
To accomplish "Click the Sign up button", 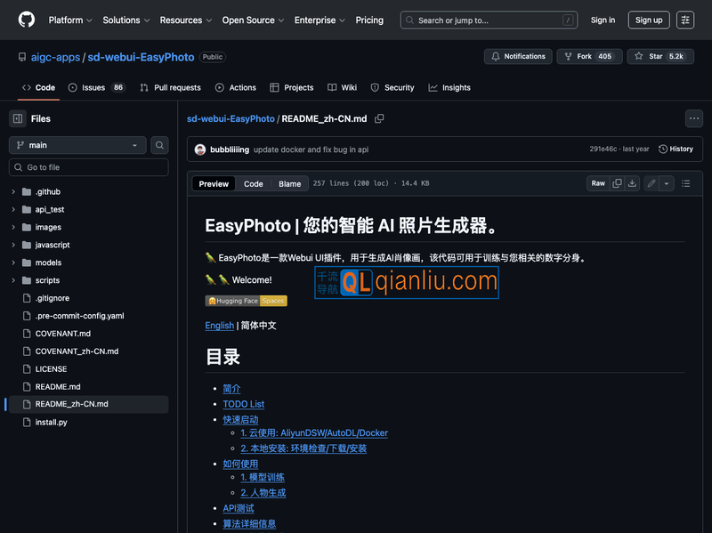I will (649, 20).
